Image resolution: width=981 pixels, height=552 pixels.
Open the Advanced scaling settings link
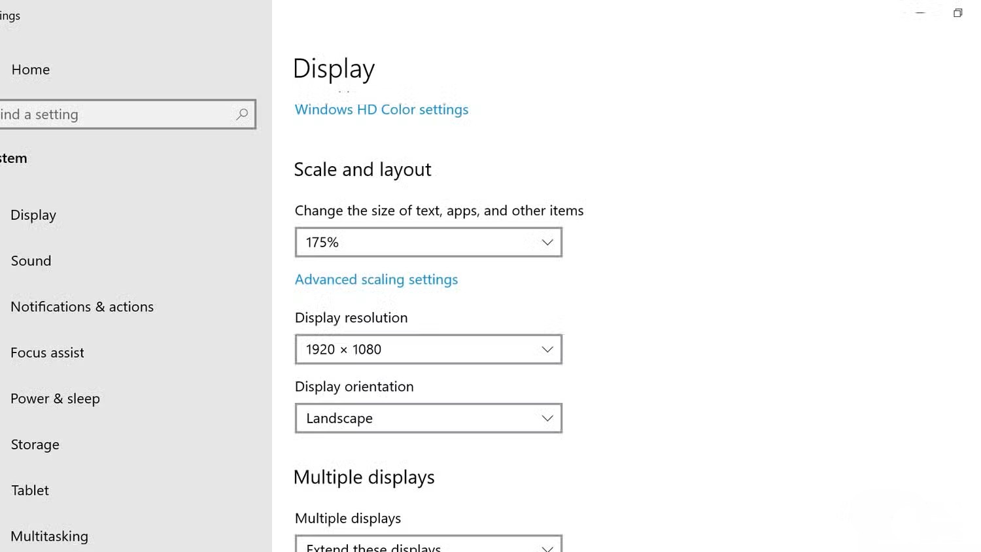[376, 280]
